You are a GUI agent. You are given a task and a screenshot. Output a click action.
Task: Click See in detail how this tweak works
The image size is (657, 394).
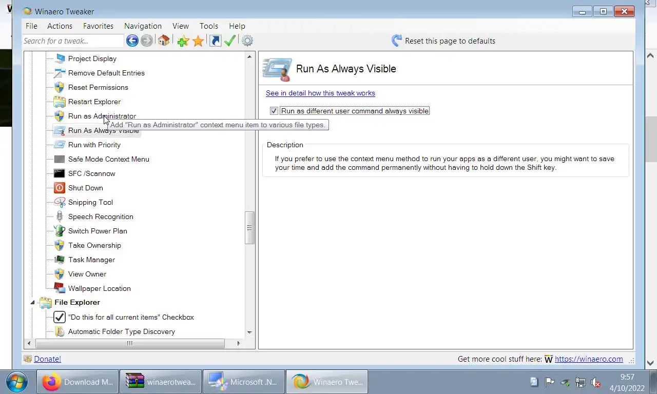pos(320,93)
